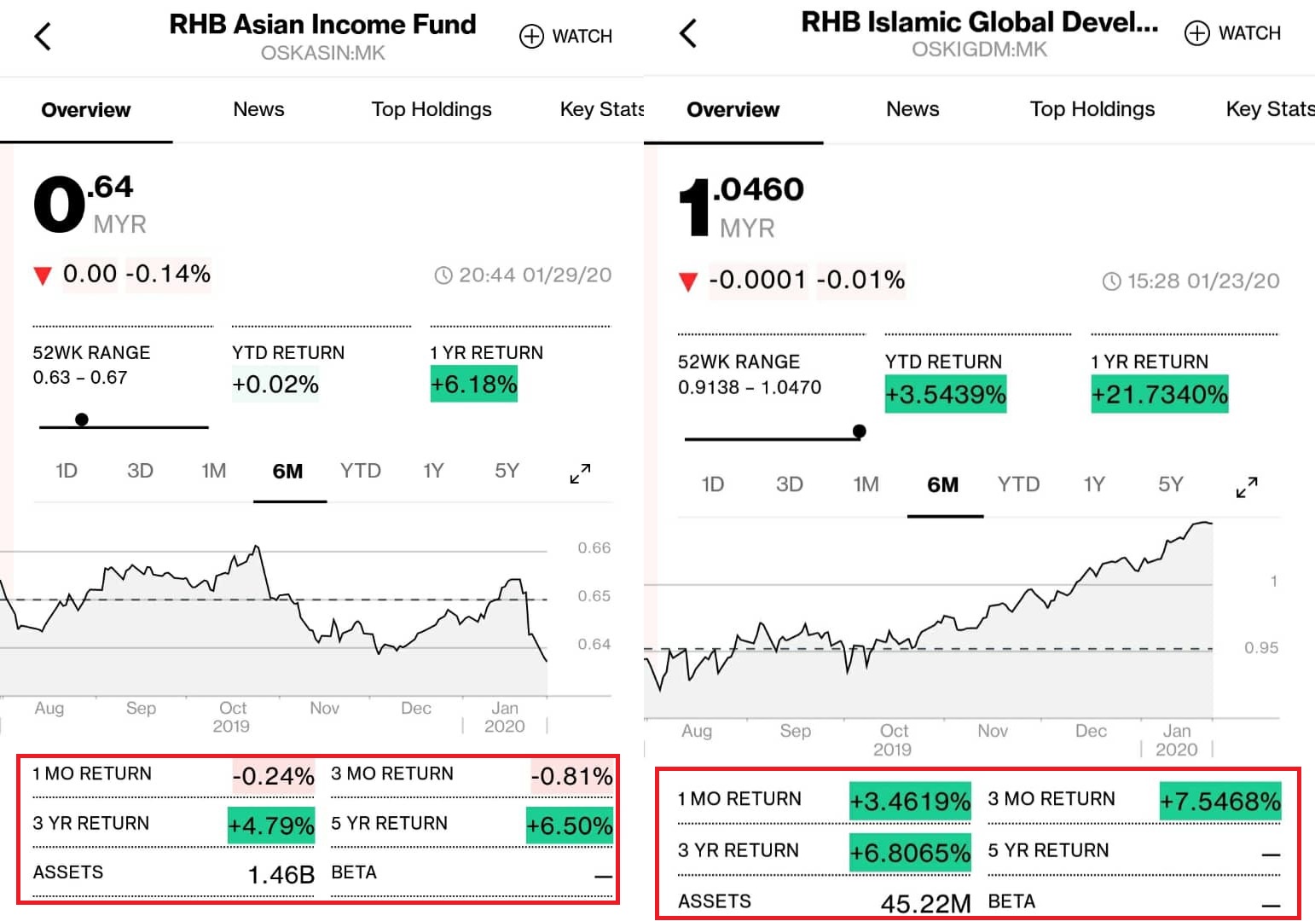Screen dimensions: 1315x921
Task: Click the +4.79% 3 YR return value
Action: click(271, 825)
